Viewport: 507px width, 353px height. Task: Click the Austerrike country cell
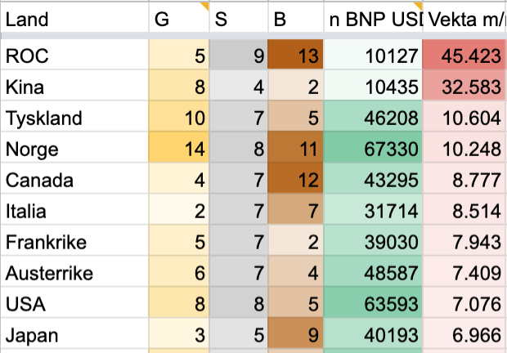(x=74, y=274)
